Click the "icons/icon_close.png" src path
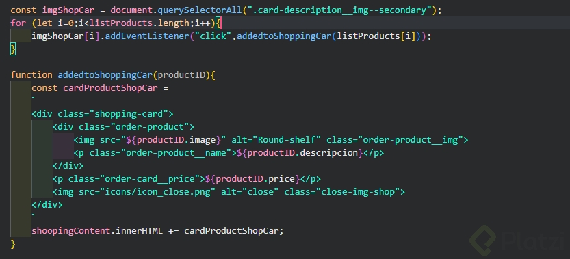Image resolution: width=570 pixels, height=259 pixels. [158, 192]
